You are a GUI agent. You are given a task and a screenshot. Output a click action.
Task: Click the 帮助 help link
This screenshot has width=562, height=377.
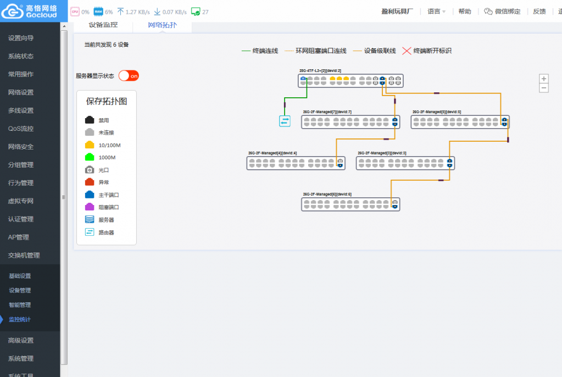[464, 12]
